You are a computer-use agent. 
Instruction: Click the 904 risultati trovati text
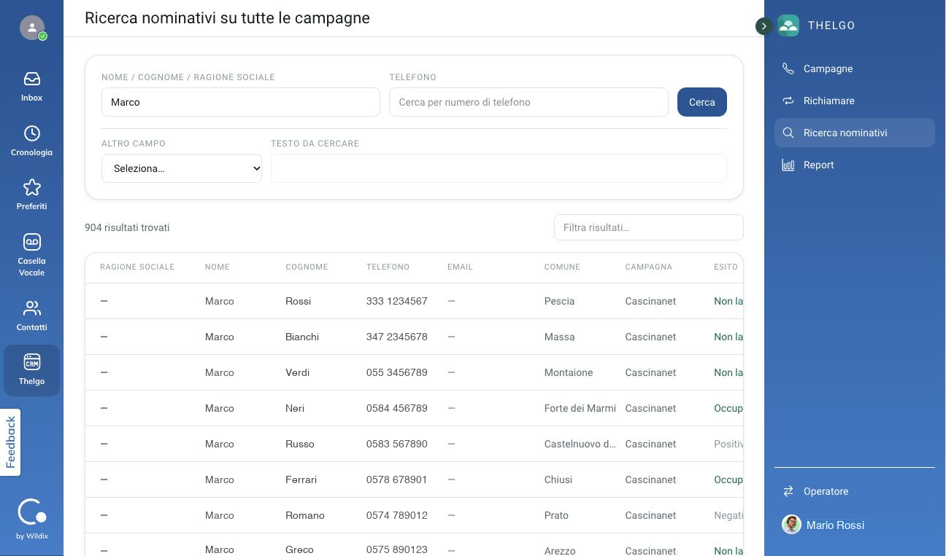(x=127, y=227)
